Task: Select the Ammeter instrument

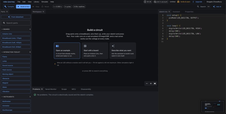Action: 16,106
